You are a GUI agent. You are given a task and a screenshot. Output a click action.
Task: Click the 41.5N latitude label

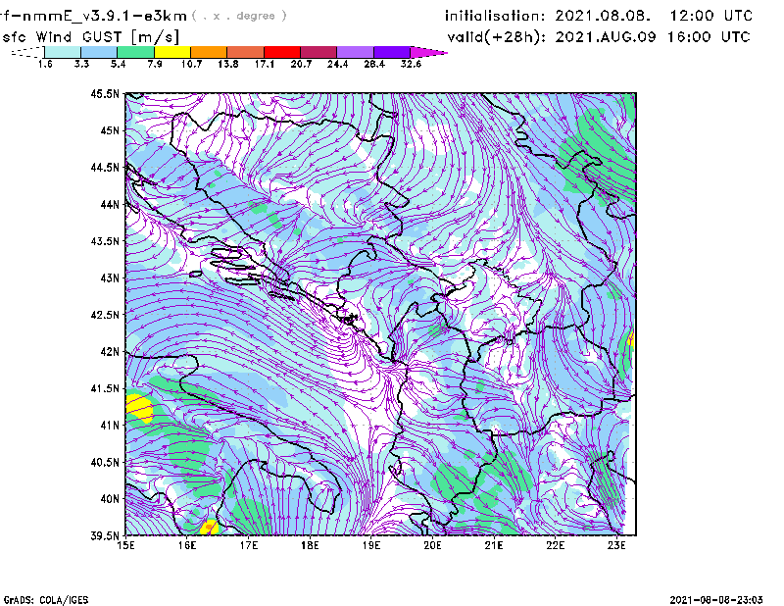tap(106, 388)
